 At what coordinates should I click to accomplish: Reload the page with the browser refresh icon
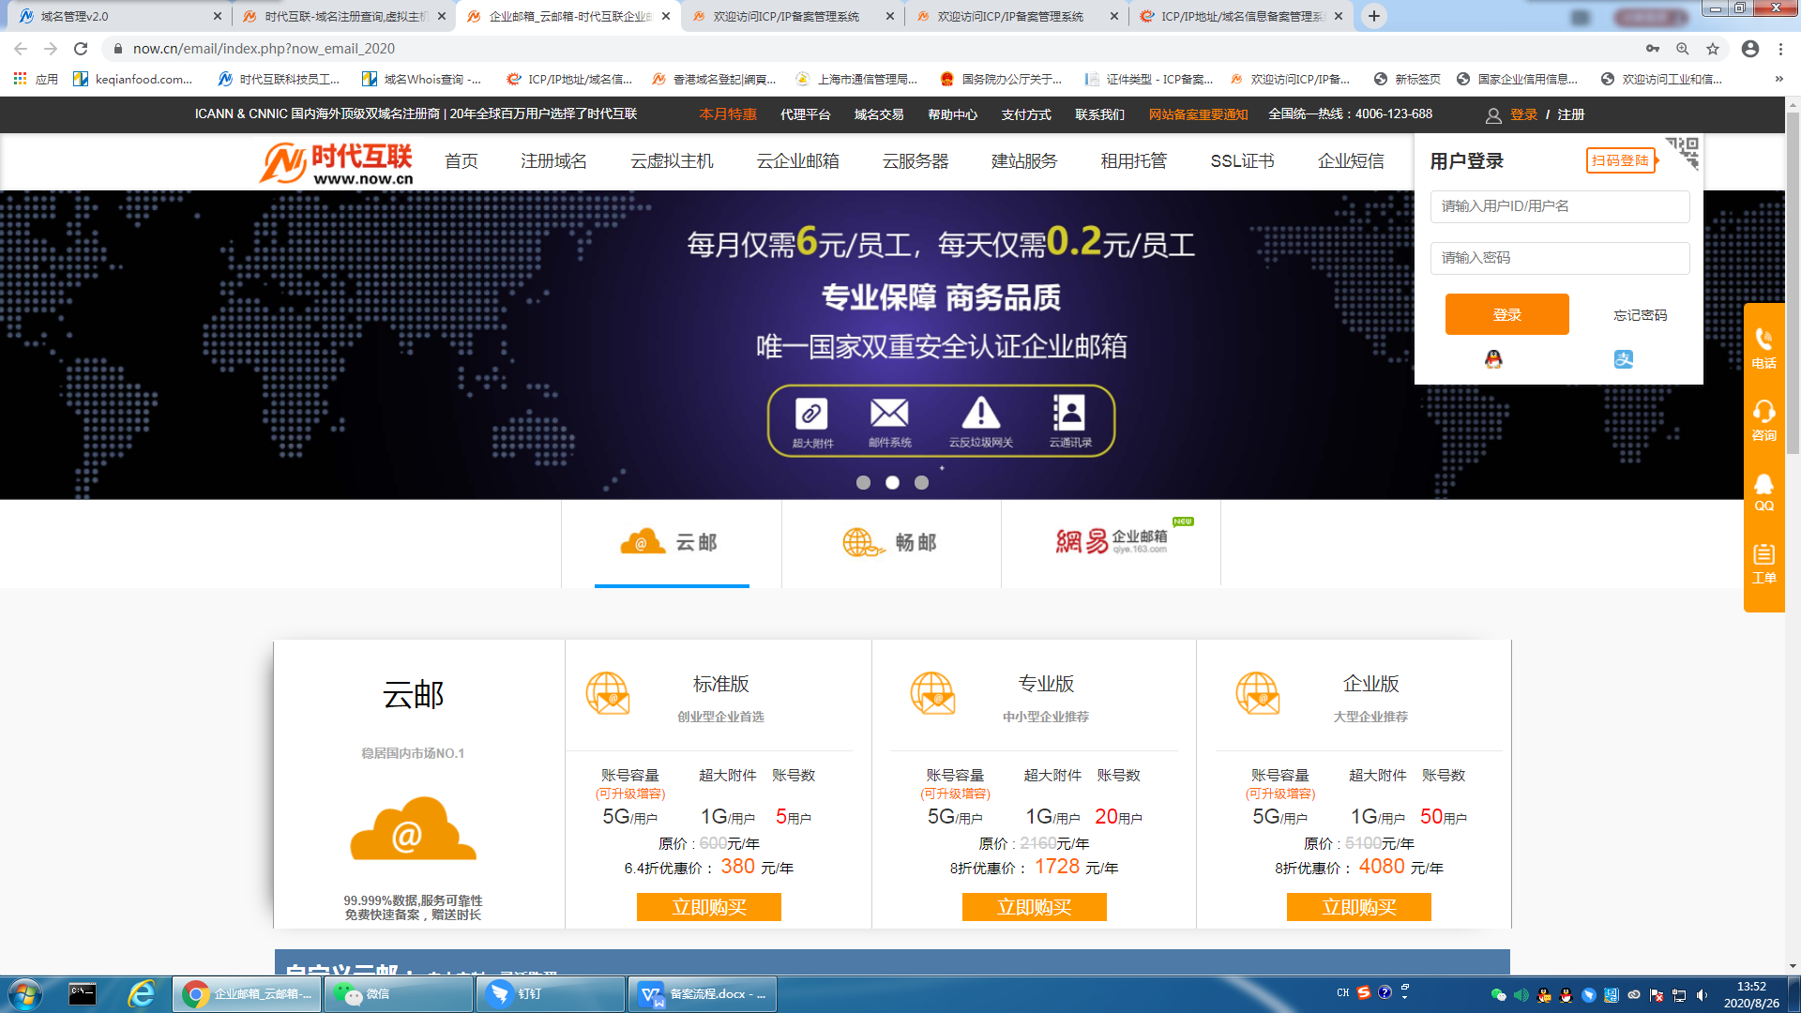(81, 49)
